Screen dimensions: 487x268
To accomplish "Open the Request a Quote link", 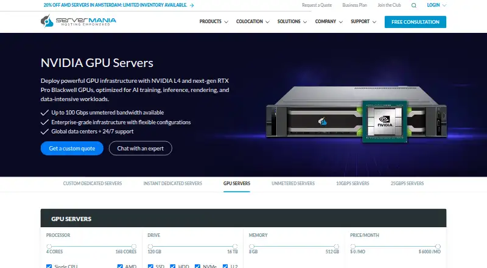I will pos(317,5).
